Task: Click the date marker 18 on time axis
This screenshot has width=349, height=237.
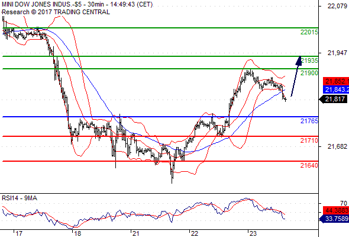Action: [x=77, y=233]
